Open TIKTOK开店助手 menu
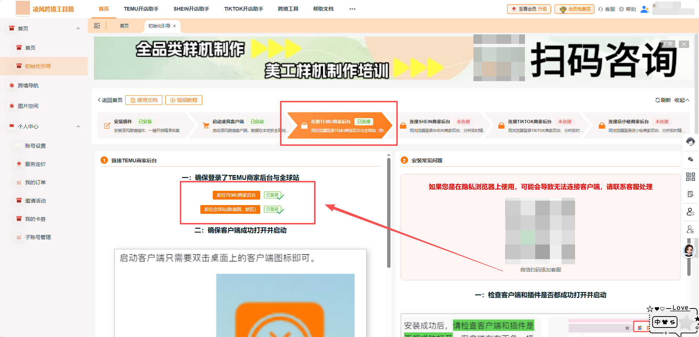This screenshot has width=699, height=337. 244,9
